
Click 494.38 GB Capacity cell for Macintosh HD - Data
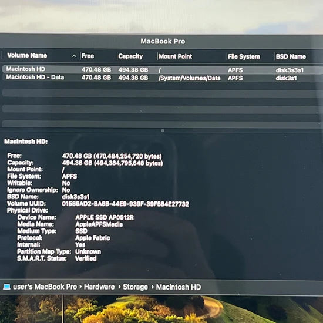click(133, 78)
